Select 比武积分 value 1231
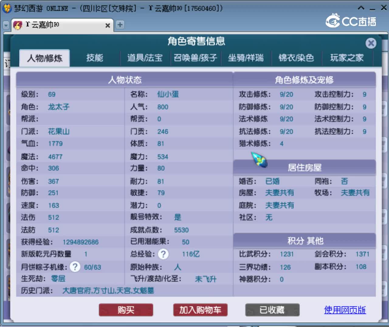Viewport: 389px width, 327px height. pos(287,254)
